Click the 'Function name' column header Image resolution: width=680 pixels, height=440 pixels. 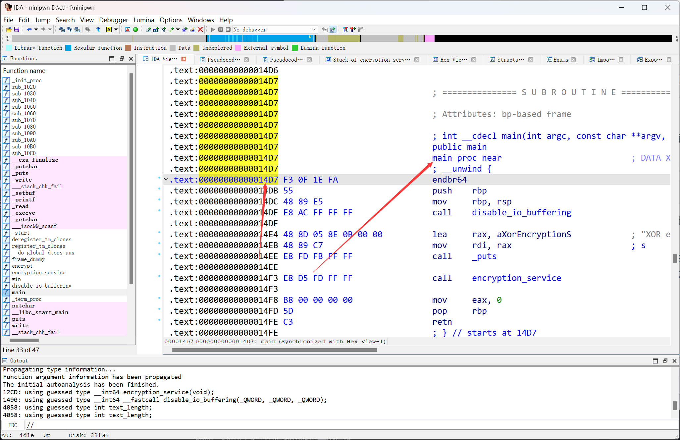(x=65, y=71)
